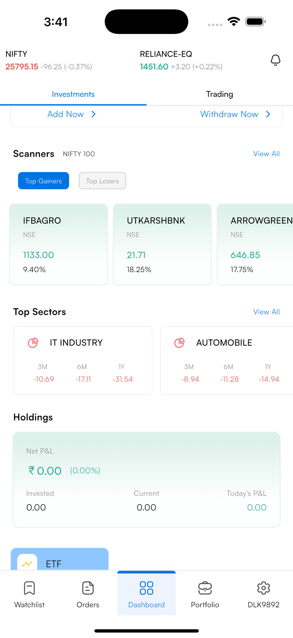Image resolution: width=293 pixels, height=638 pixels.
Task: Open the Watchlist bookmark icon
Action: coord(29,588)
